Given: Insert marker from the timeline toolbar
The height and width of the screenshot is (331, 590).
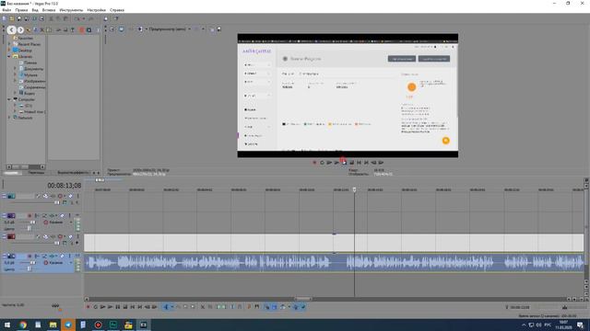Looking at the screenshot, I should click(249, 307).
